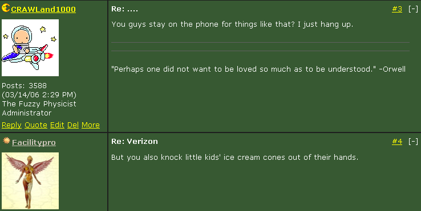
Task: Open Facilitypro's winged angel avatar
Action: pyautogui.click(x=30, y=181)
